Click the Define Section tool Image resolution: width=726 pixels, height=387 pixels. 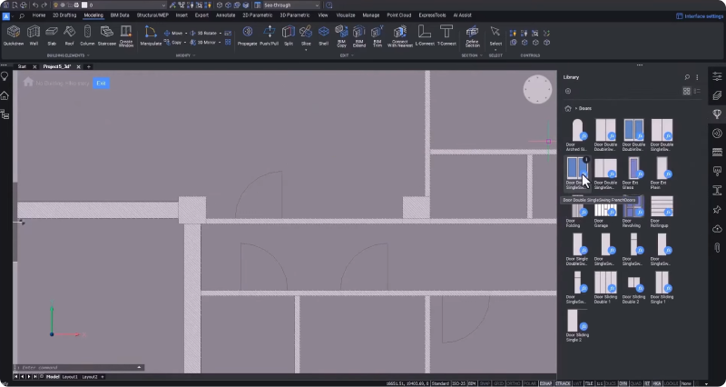472,36
